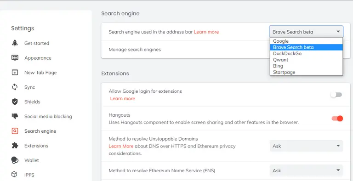
Task: Click Learn More about DNS over HTTPS
Action: (x=121, y=146)
